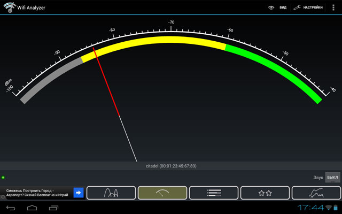
Task: Open the channel rating stars tab
Action: 265,193
